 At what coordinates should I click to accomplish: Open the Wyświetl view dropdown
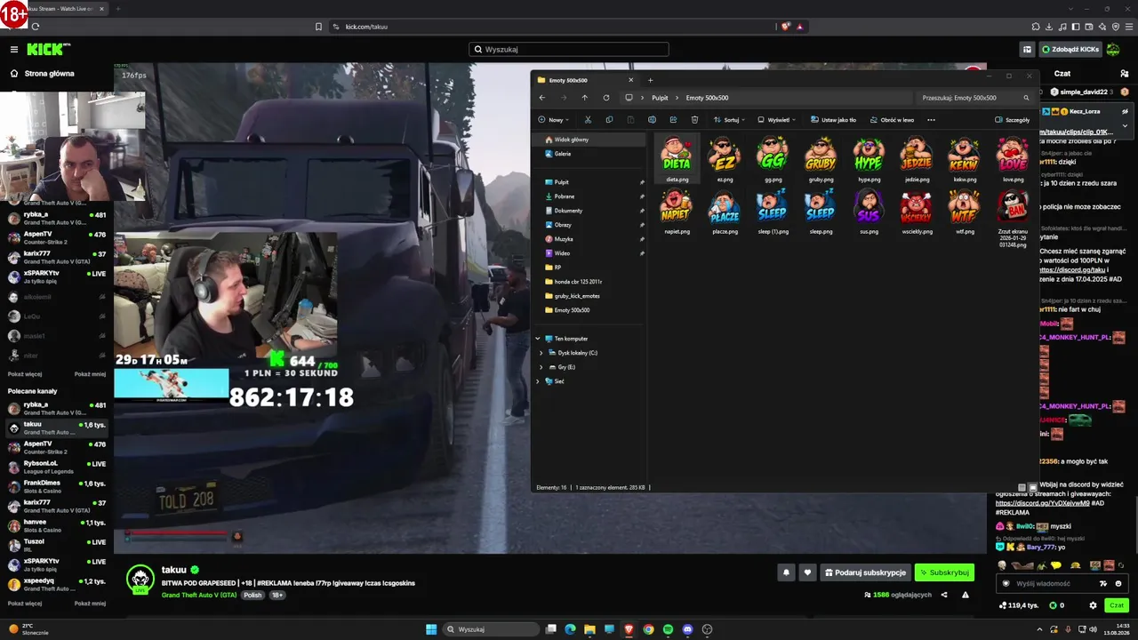tap(777, 120)
